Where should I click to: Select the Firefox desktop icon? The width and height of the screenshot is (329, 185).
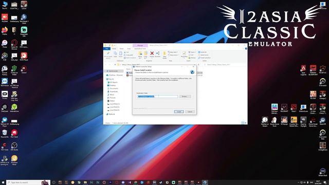pos(5,31)
